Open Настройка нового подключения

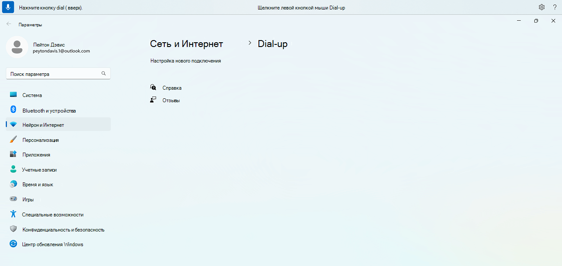click(x=186, y=61)
